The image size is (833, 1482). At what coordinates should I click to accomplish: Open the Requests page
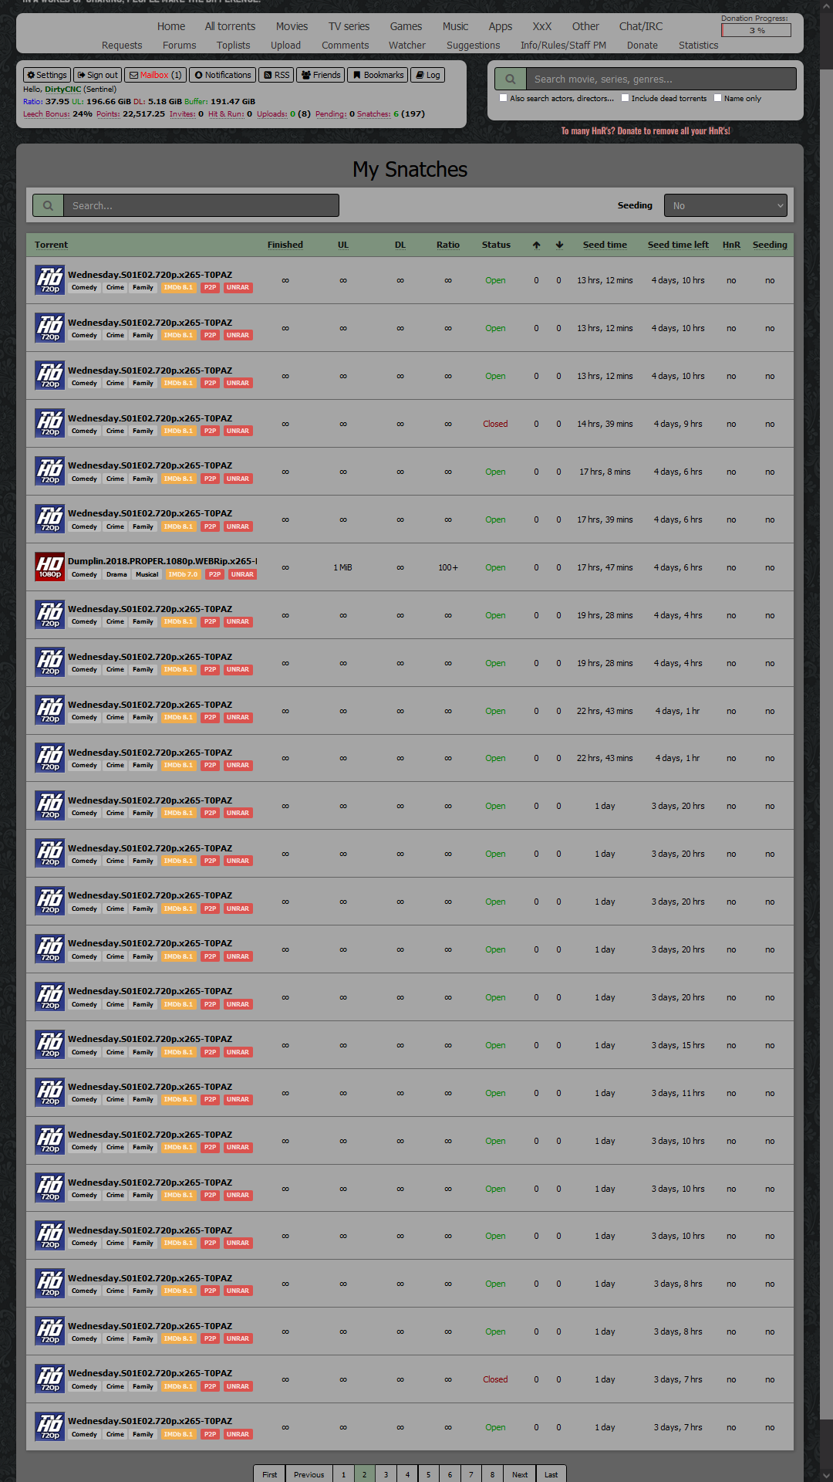coord(122,46)
